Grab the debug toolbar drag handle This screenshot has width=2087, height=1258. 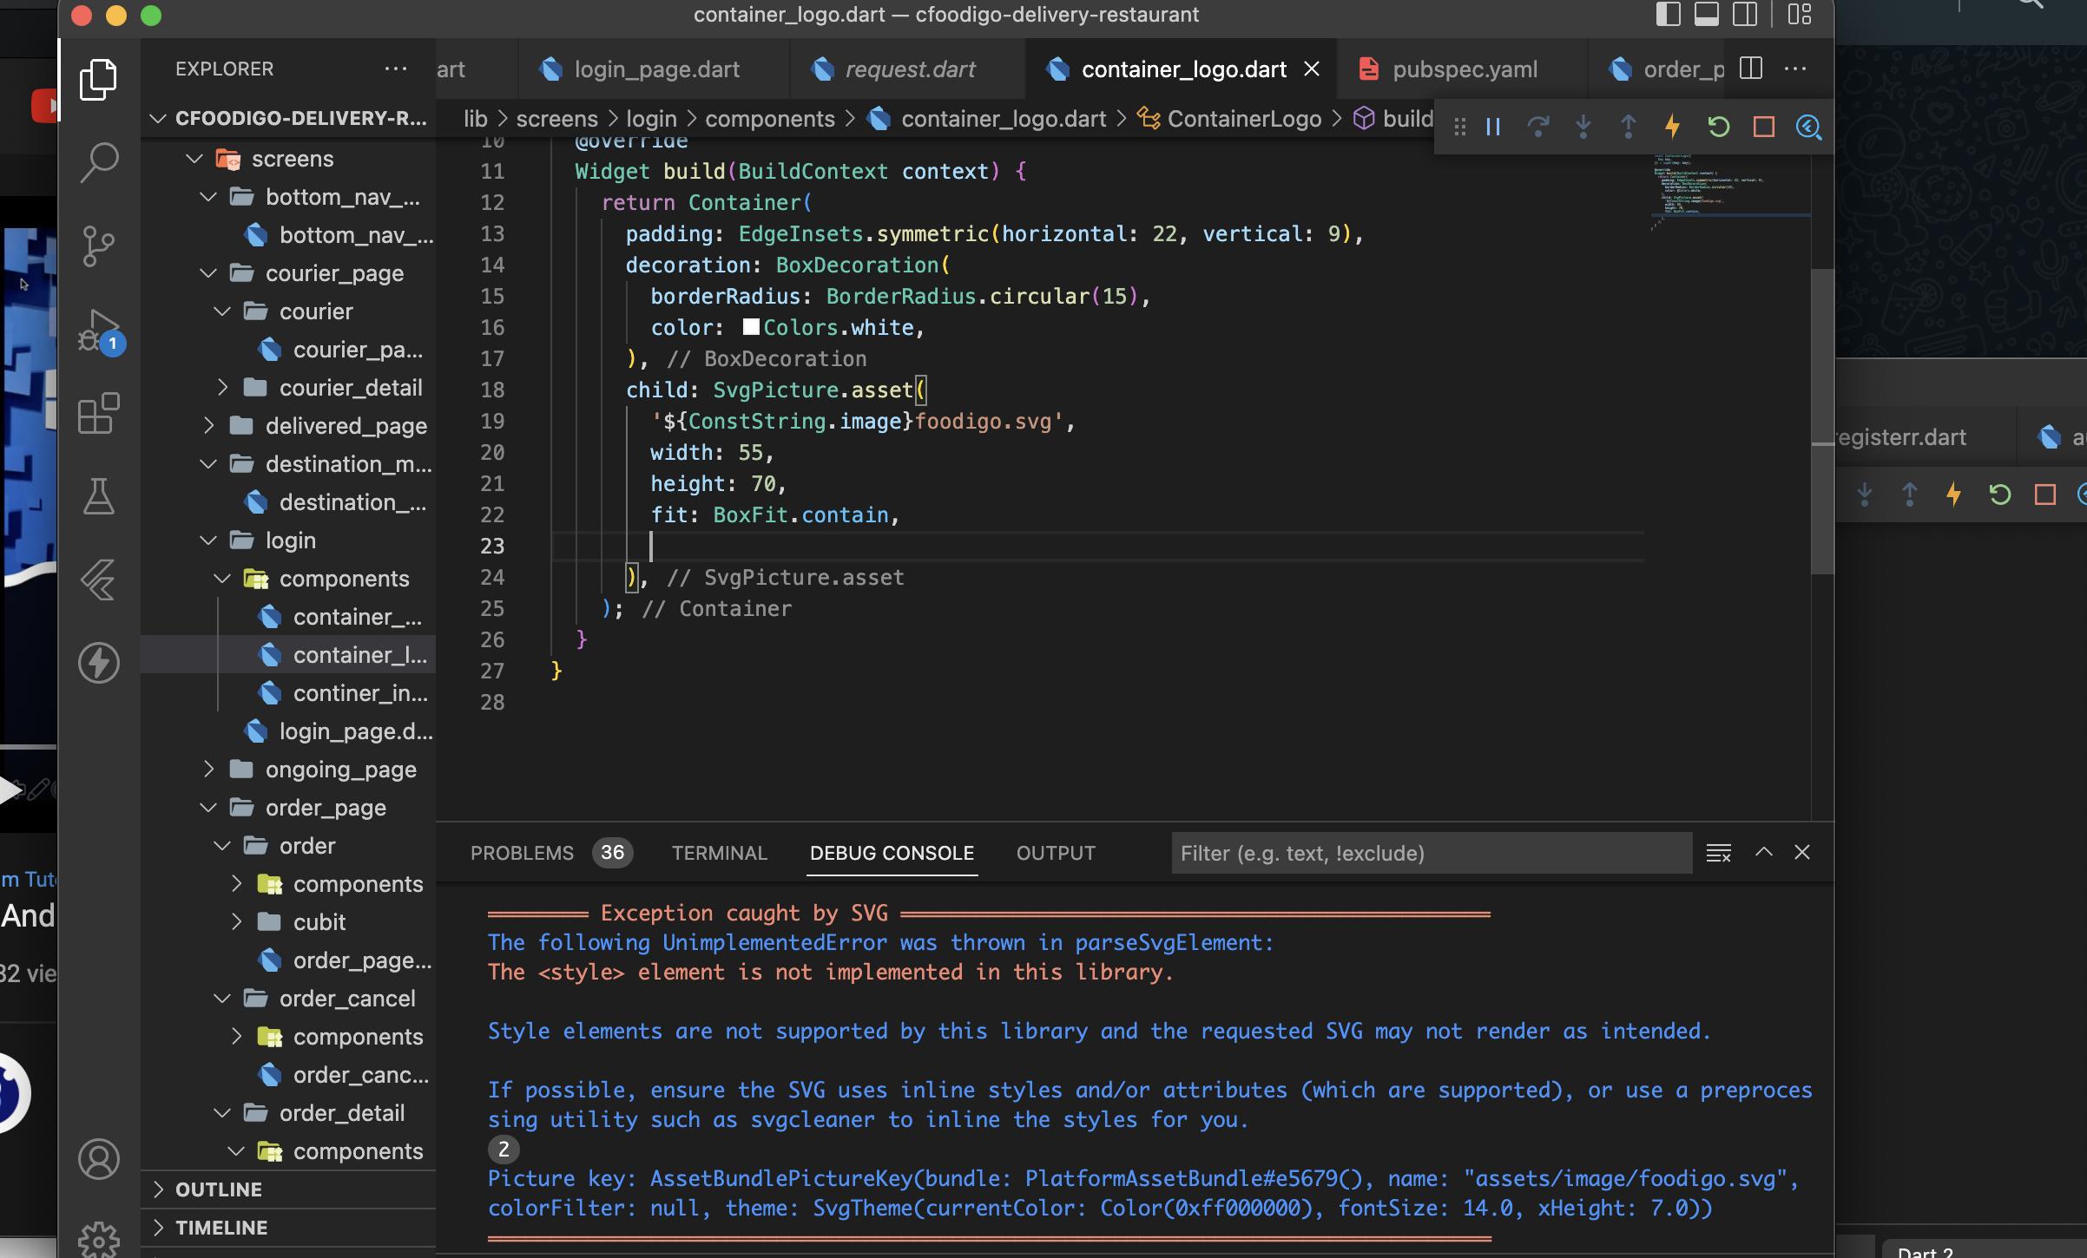pos(1459,128)
